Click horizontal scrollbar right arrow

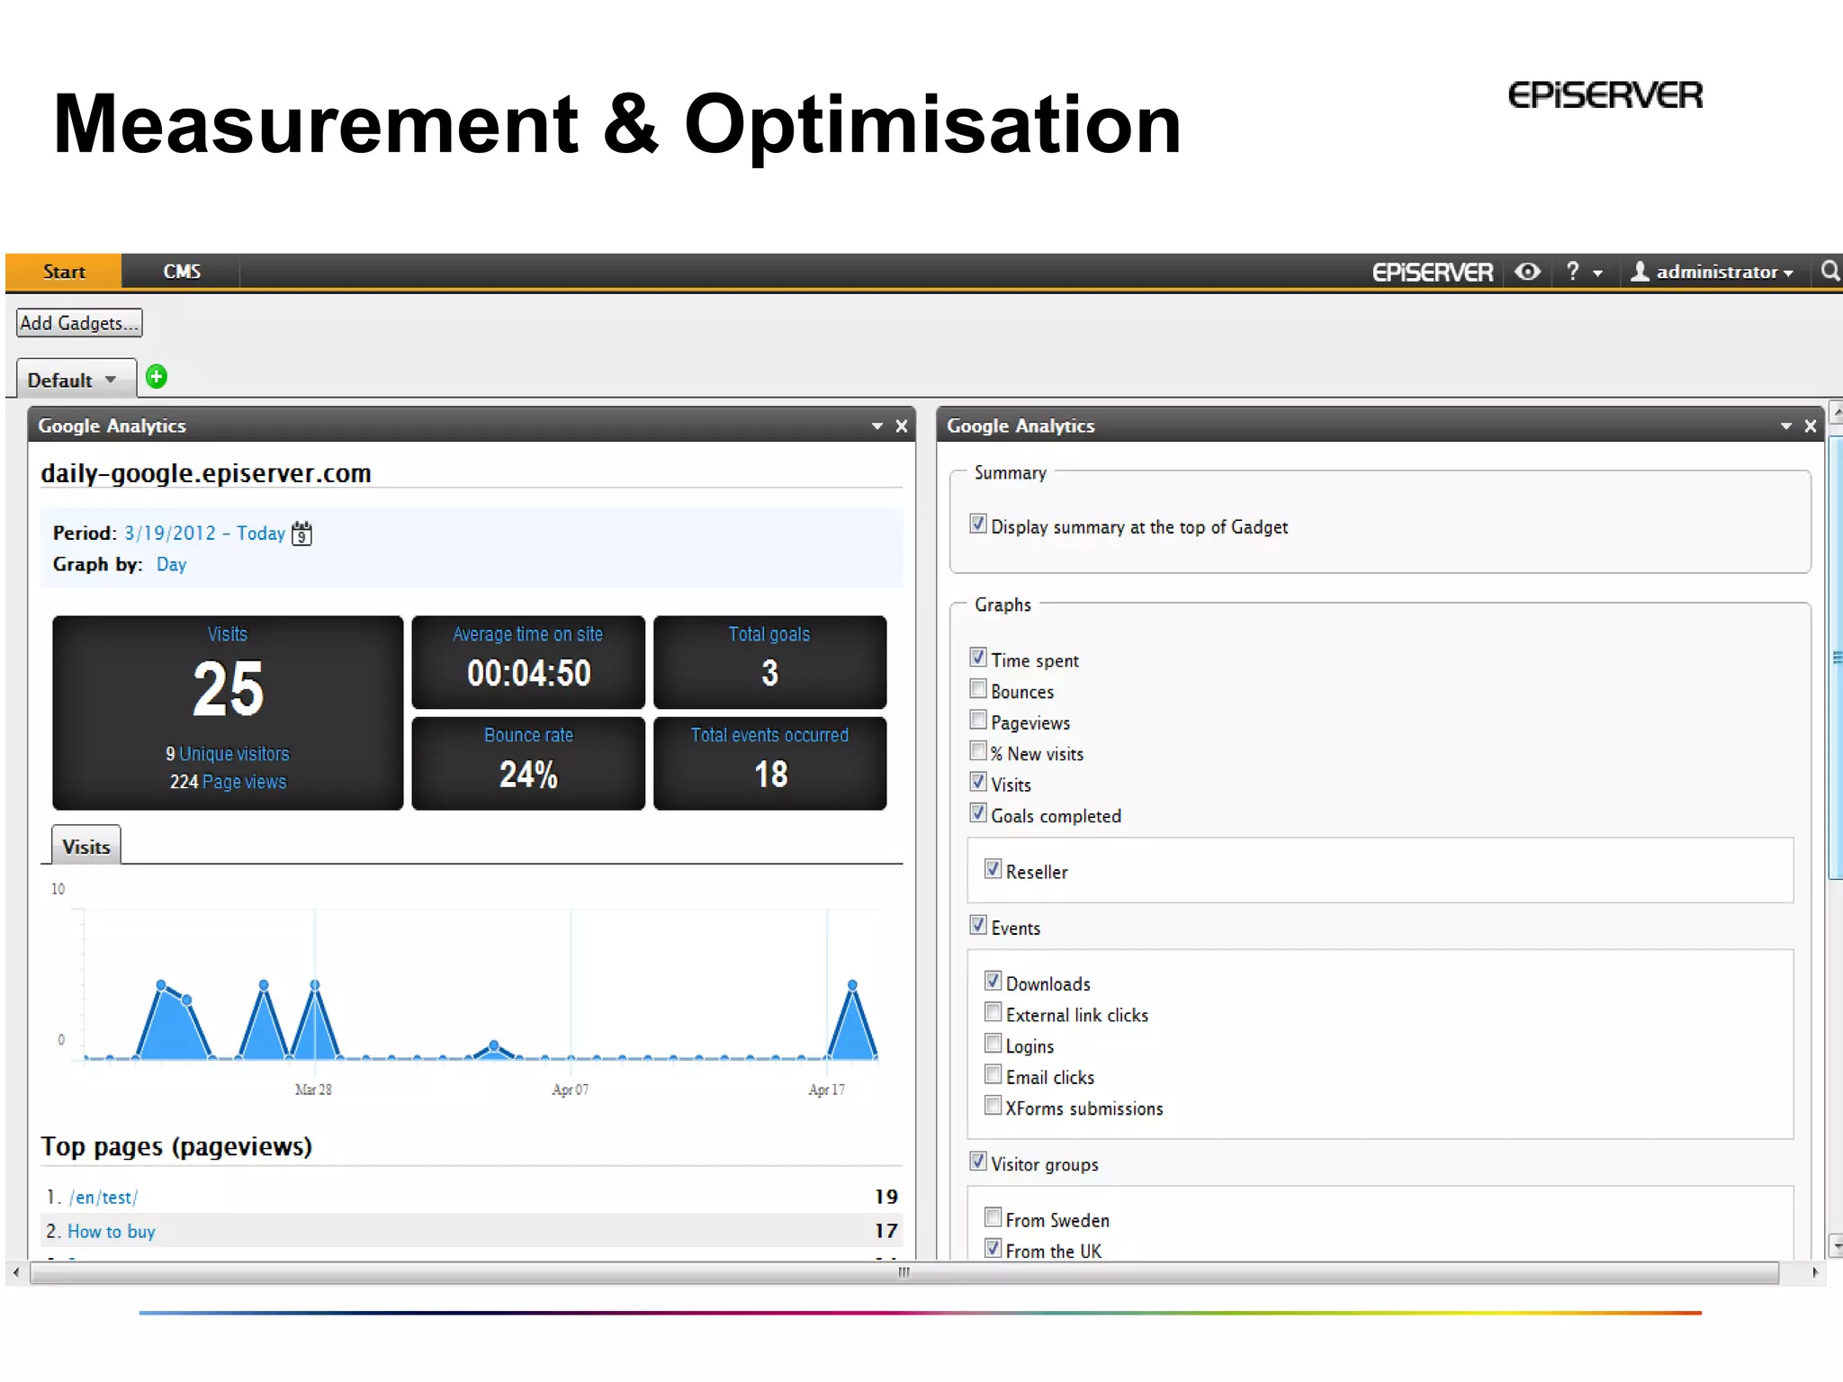pyautogui.click(x=1815, y=1272)
